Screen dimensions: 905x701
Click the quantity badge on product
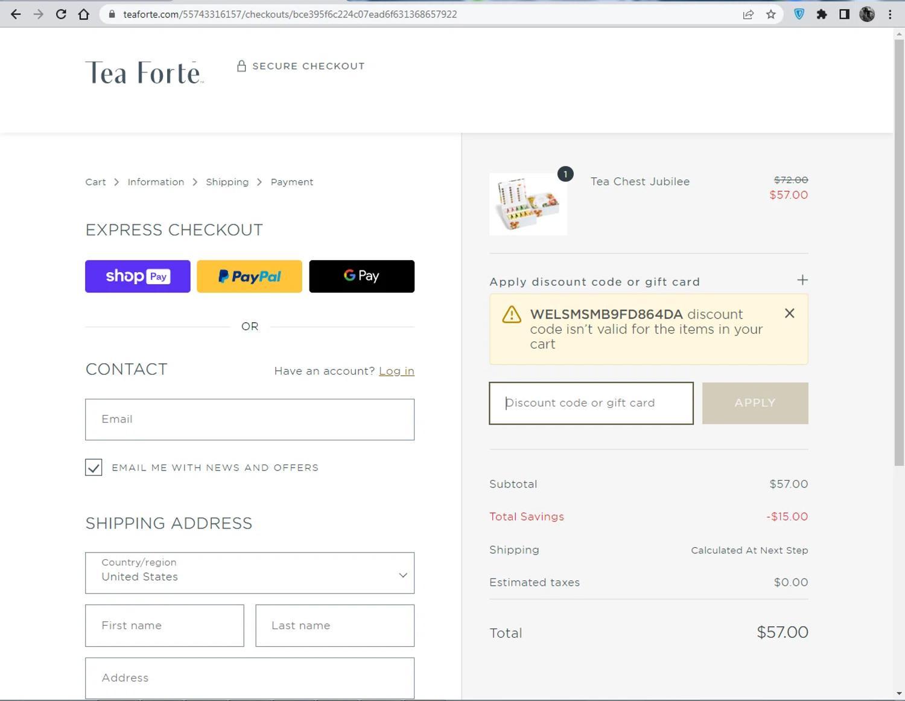point(565,174)
